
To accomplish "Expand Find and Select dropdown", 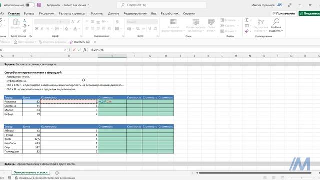I will coord(282,31).
